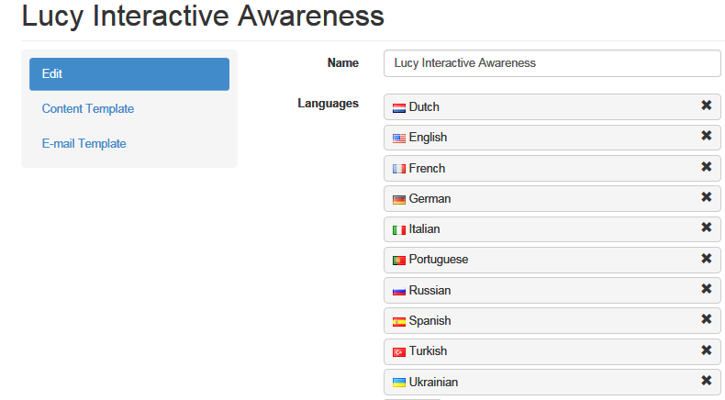Go to Content Template section
The width and height of the screenshot is (725, 400).
pos(88,108)
